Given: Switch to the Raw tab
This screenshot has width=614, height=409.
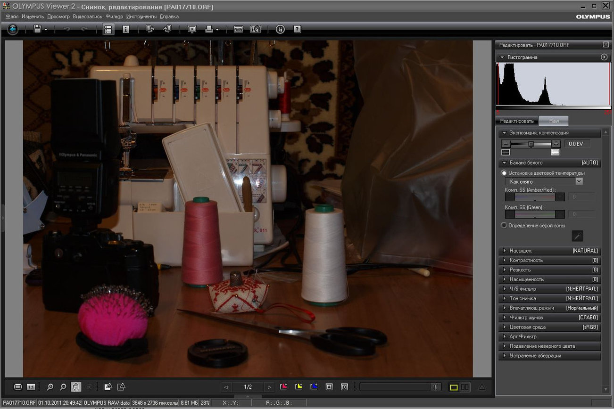Looking at the screenshot, I should [x=554, y=121].
